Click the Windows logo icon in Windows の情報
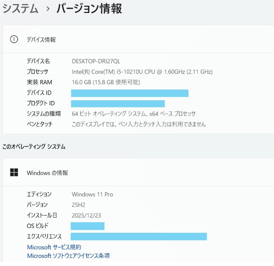This screenshot has height=266, width=274. point(14,172)
